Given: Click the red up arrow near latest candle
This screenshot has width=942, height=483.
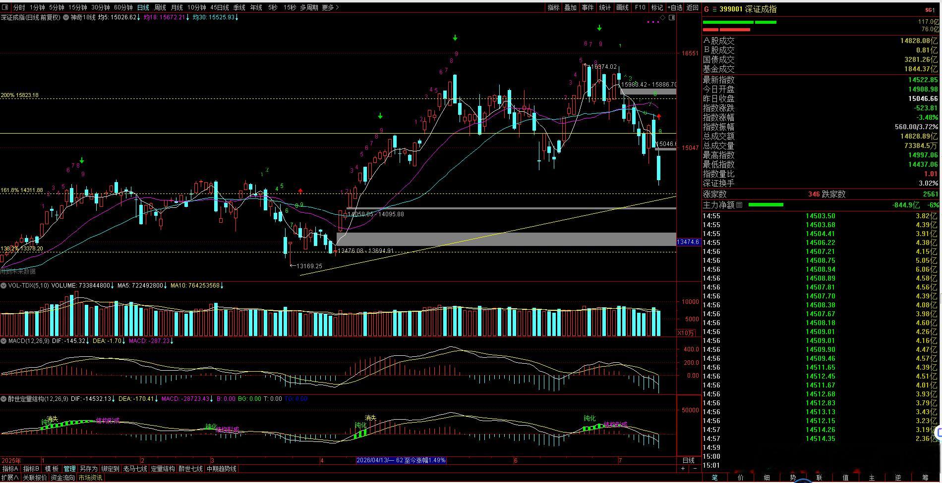Looking at the screenshot, I should [659, 117].
